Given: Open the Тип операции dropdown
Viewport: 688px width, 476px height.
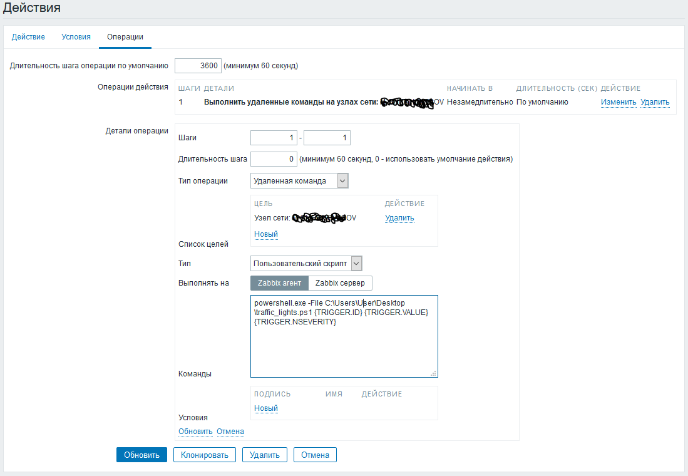Looking at the screenshot, I should (299, 181).
